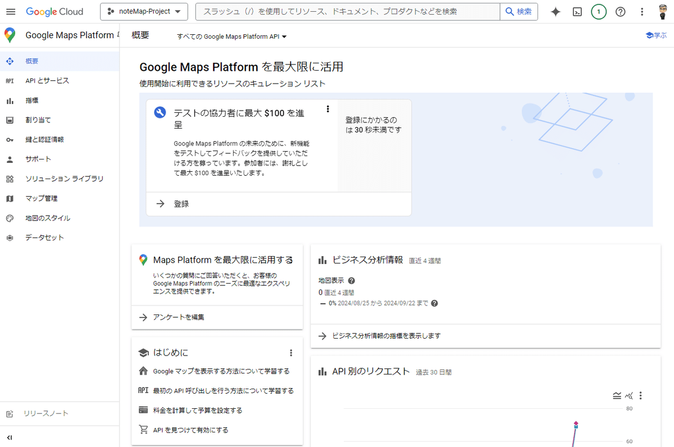Click Google マップを表示する方法について学習する
674x447 pixels.
[x=221, y=371]
